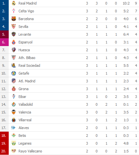Open the Ath. Bilbao team name
Screen dimensions: 139x155
tap(27, 58)
